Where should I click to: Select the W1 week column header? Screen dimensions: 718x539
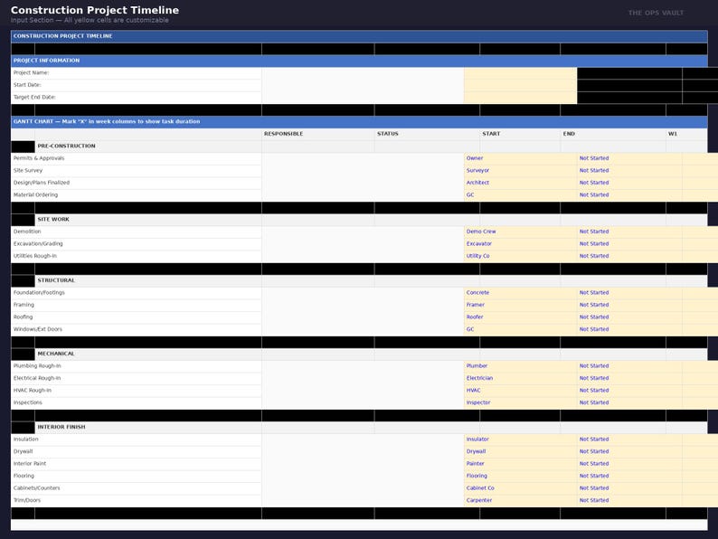coord(686,134)
